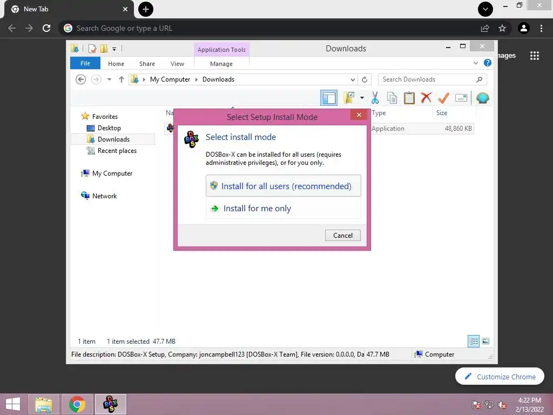Click Install for all users (recommended)
Screen dimensions: 553x415
(283, 186)
